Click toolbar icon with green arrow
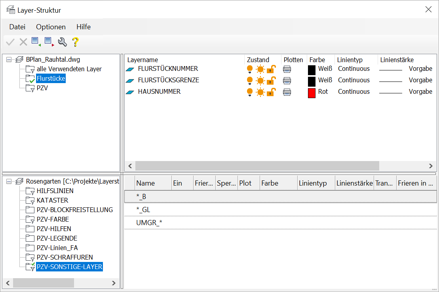439x292 pixels. click(x=36, y=42)
